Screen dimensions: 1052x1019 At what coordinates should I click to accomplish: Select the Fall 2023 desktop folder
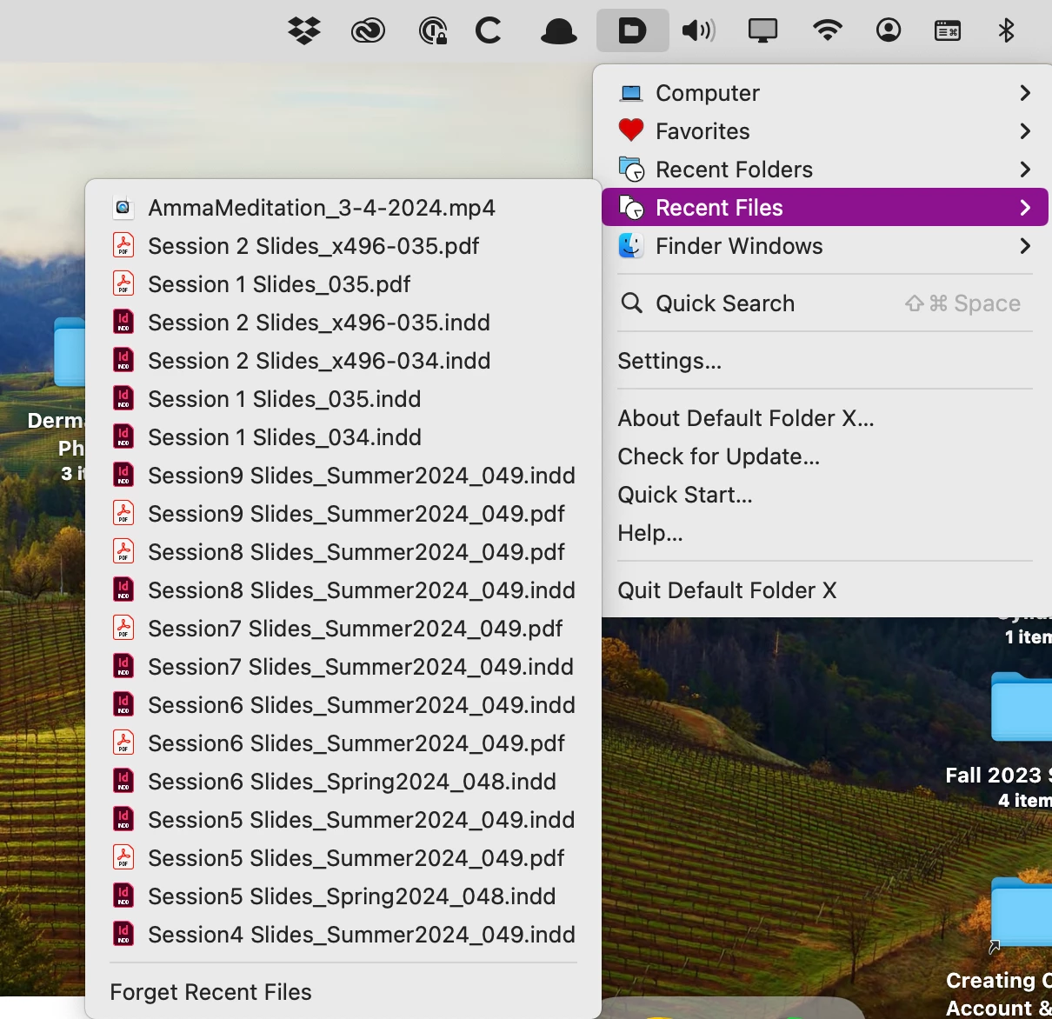1022,706
